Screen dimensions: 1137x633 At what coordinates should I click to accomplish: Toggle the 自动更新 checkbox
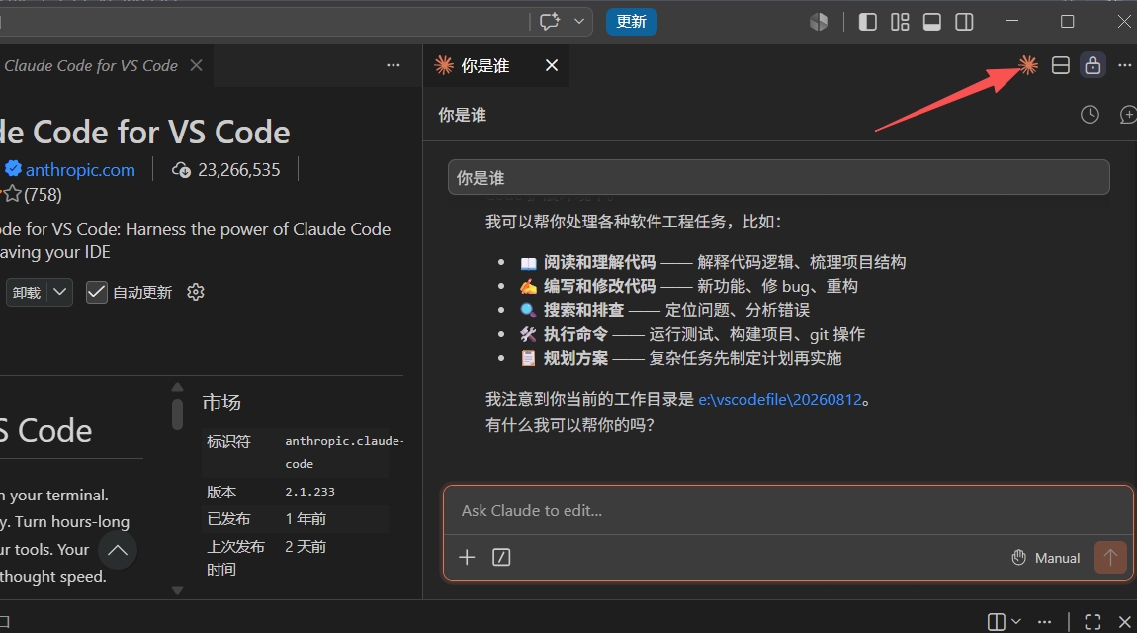point(97,292)
